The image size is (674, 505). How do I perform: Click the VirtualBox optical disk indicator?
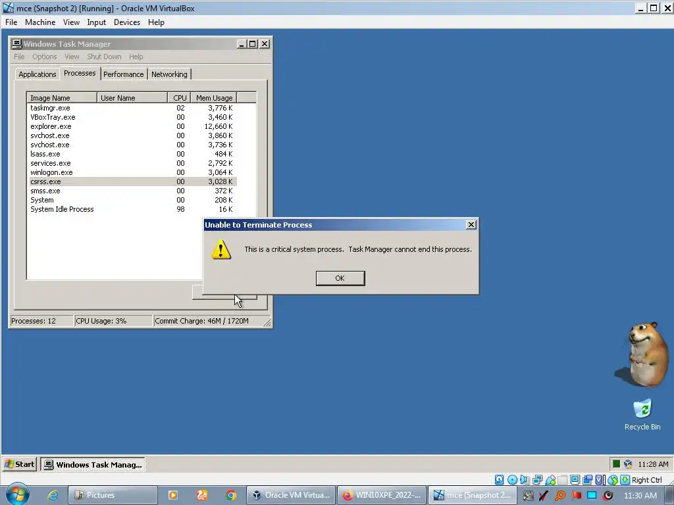[x=512, y=479]
